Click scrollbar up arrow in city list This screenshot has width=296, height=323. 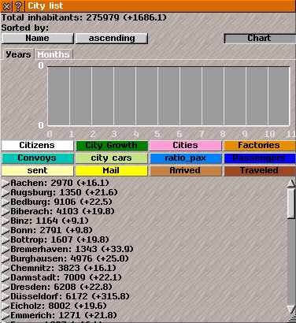coord(291,184)
